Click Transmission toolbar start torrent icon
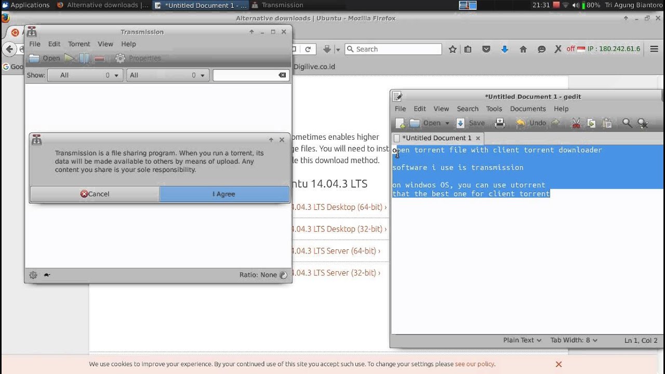665x374 pixels. tap(69, 58)
